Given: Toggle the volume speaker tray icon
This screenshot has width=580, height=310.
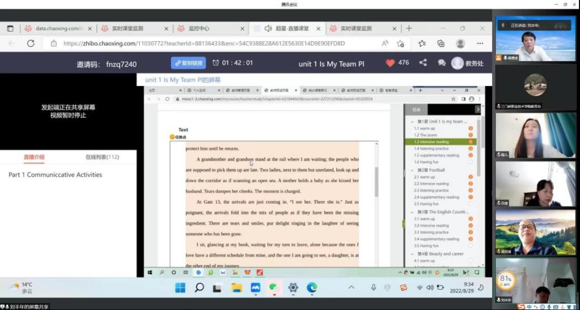Looking at the screenshot, I should point(429,287).
